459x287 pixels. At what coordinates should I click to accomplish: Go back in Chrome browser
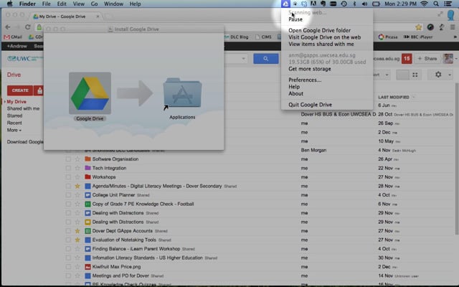8,27
